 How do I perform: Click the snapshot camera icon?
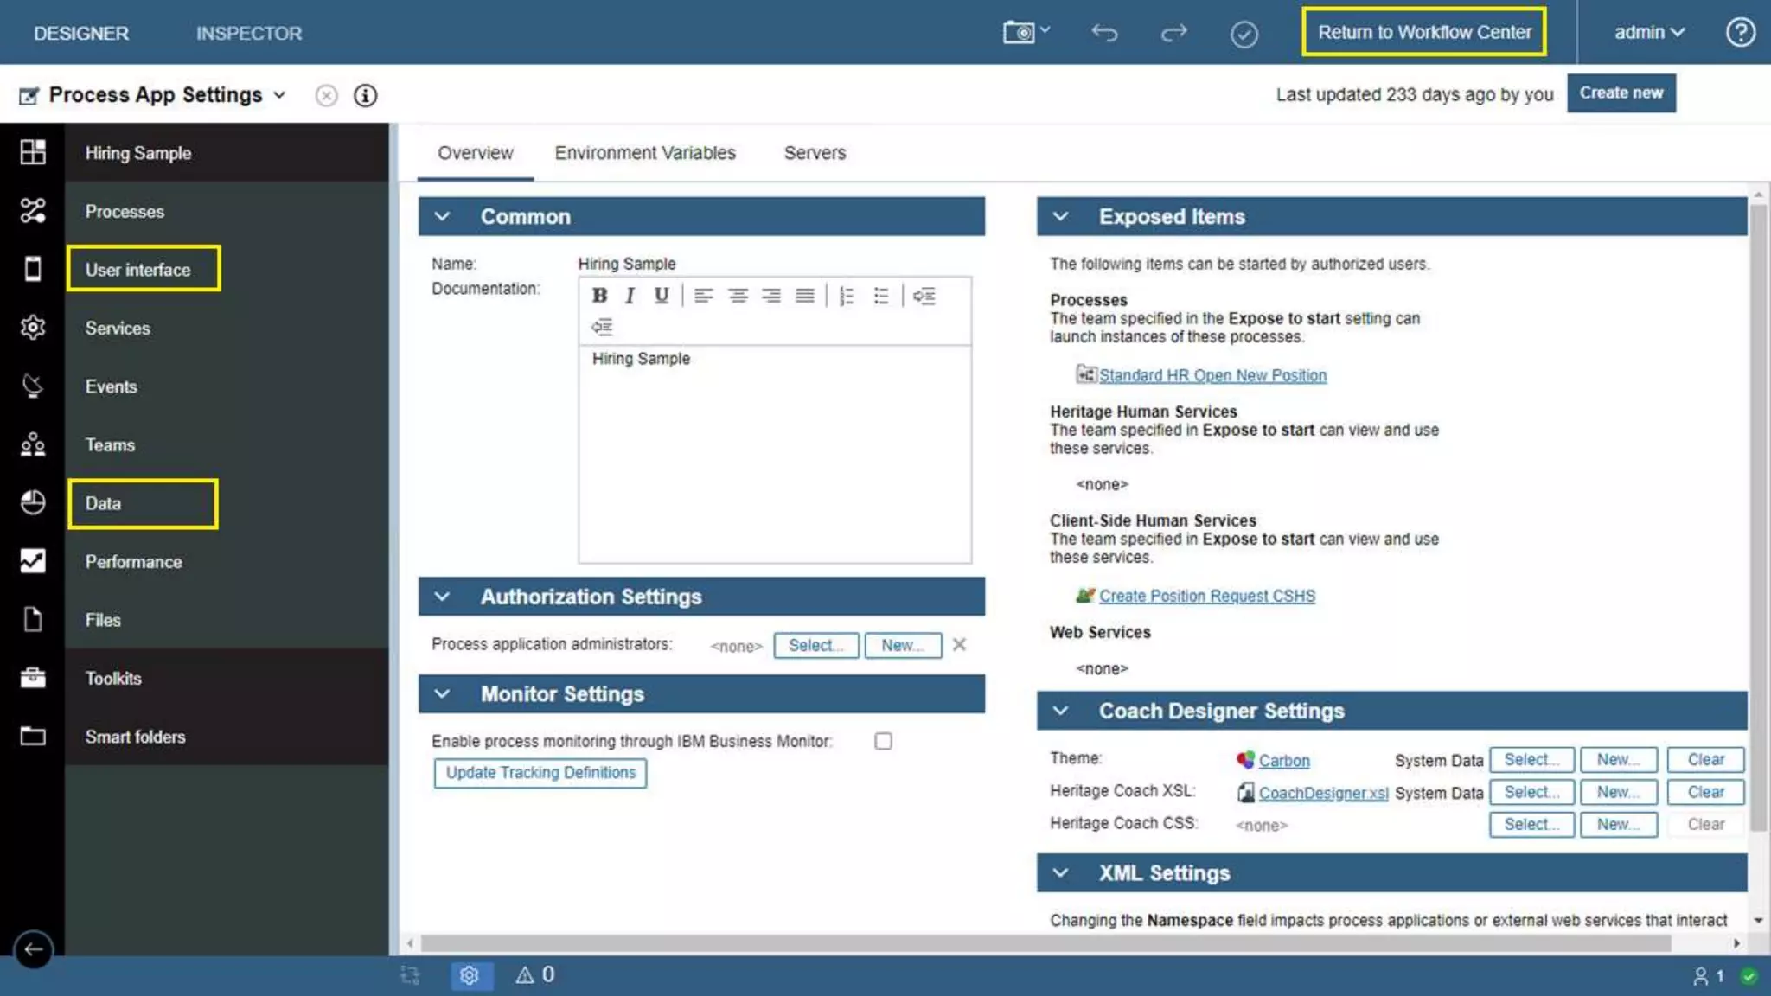[1020, 33]
